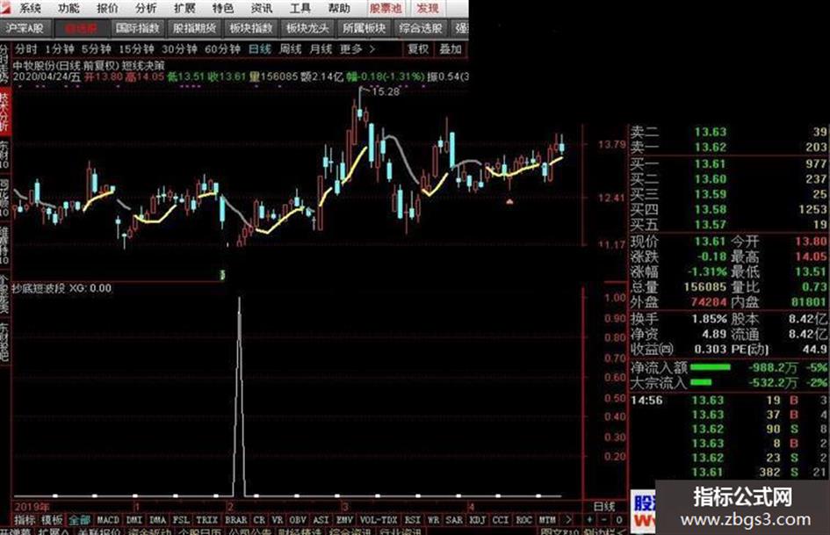The height and width of the screenshot is (535, 830).
Task: Click the 0 reset button in indicator bar
Action: coord(618,520)
